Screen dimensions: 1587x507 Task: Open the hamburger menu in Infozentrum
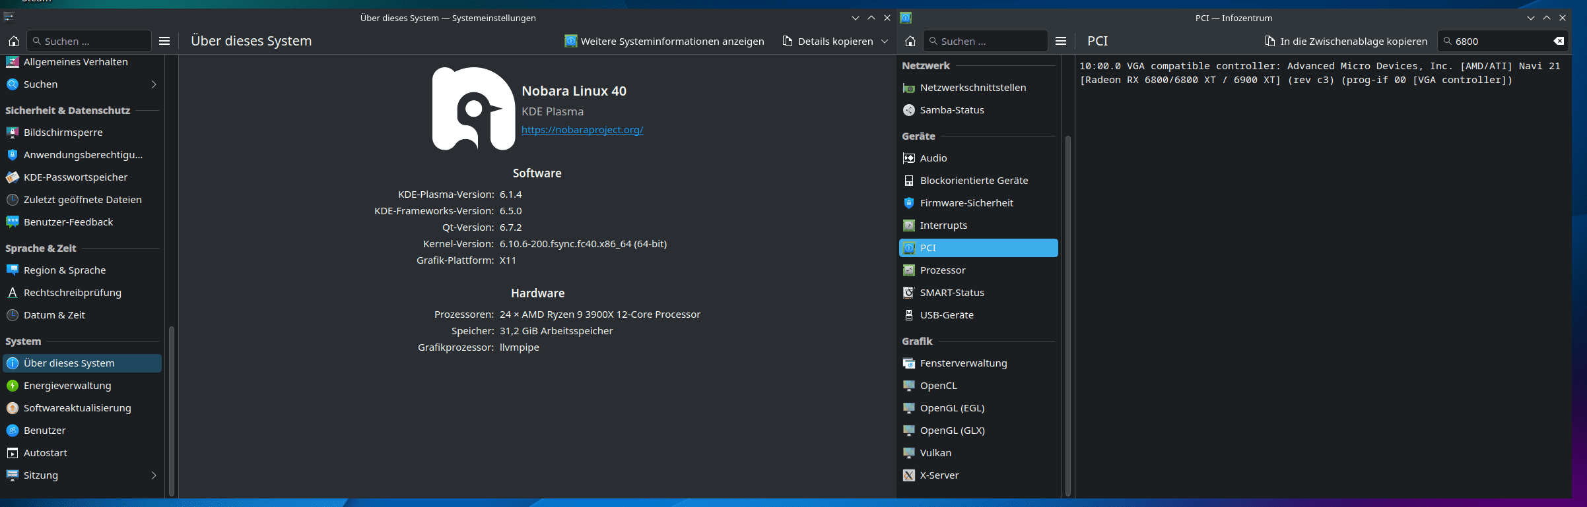1061,41
